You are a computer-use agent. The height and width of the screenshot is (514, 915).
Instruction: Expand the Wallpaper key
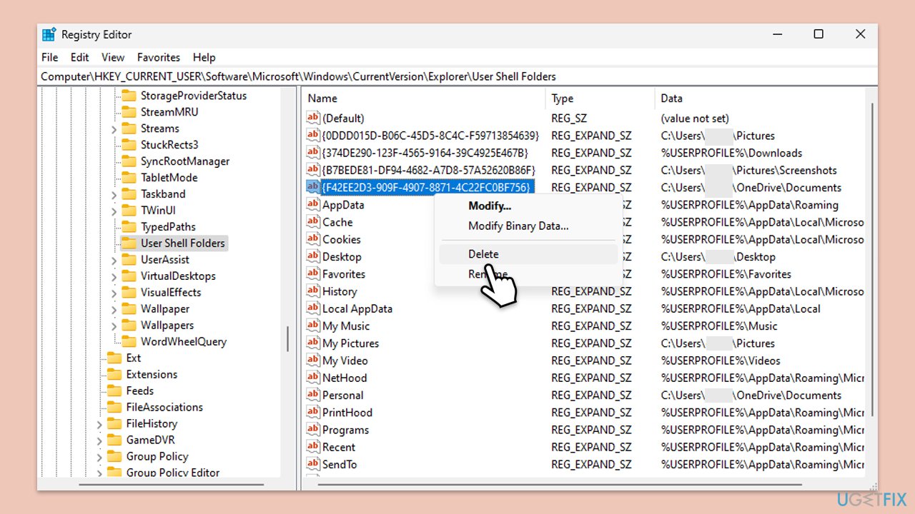click(114, 309)
